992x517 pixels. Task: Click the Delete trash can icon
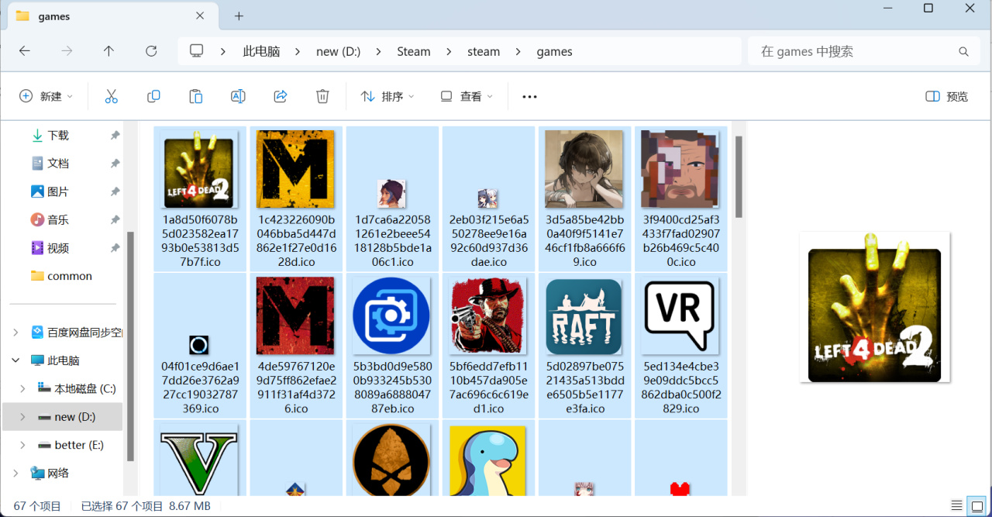322,96
